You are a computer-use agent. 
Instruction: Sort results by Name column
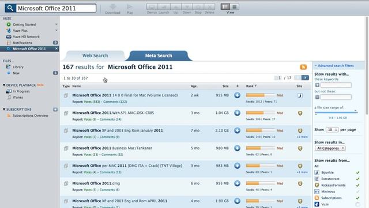pyautogui.click(x=77, y=86)
